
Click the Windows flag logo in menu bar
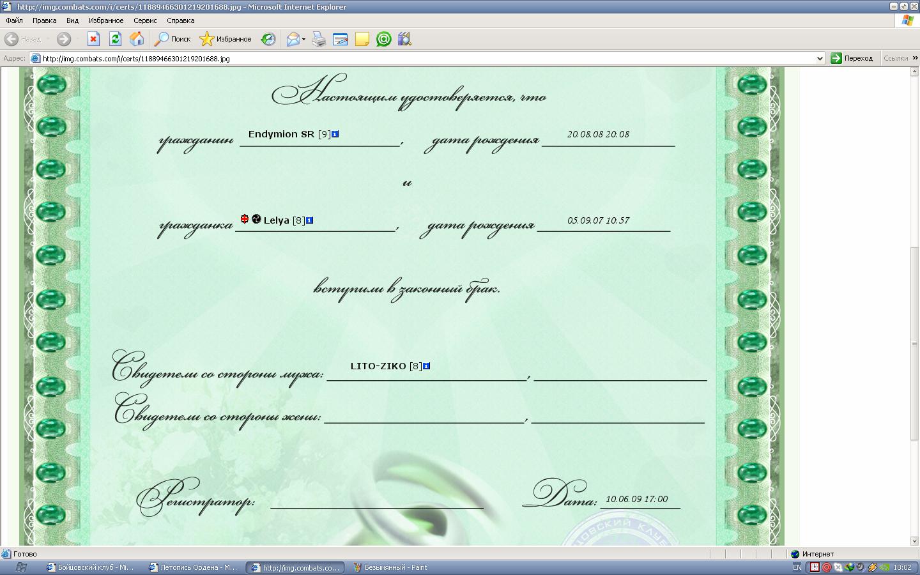[907, 20]
